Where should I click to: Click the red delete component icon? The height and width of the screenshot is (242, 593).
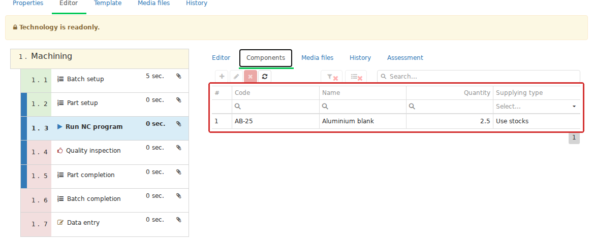(251, 76)
